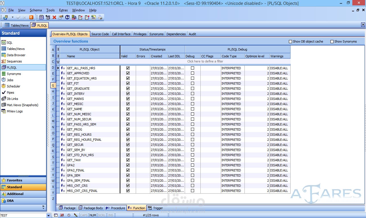Open the TEST schema dropdown in the status bar
This screenshot has height=218, width=366.
(x=48, y=215)
